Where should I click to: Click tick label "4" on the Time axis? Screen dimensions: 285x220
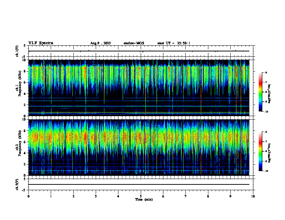(x=118, y=196)
